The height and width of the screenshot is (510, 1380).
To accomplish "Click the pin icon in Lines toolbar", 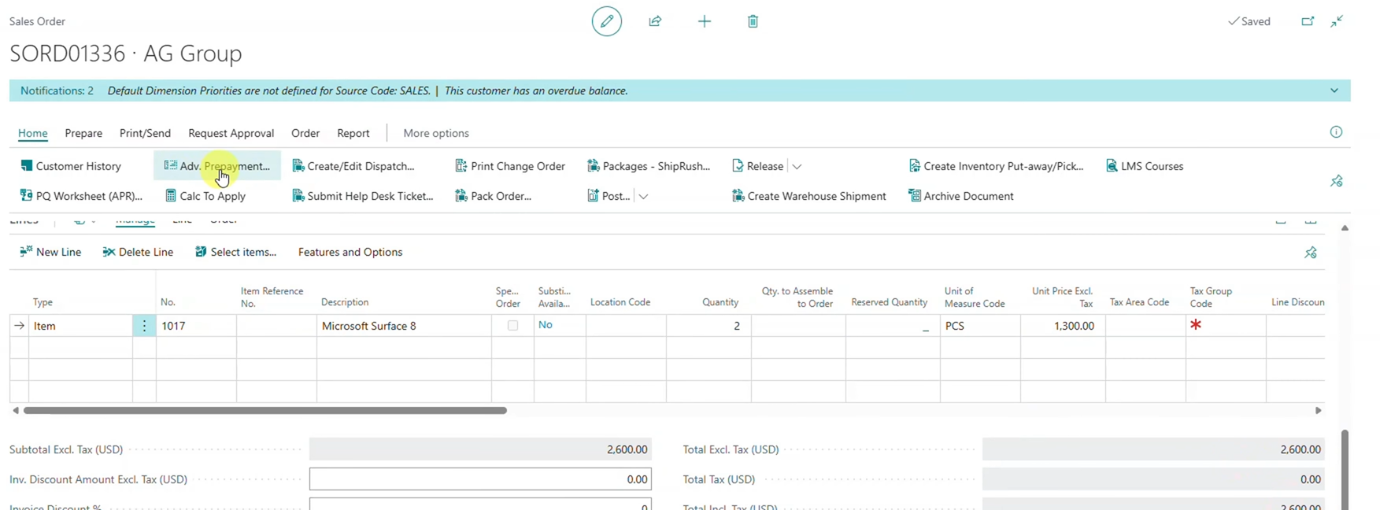I will coord(1310,253).
